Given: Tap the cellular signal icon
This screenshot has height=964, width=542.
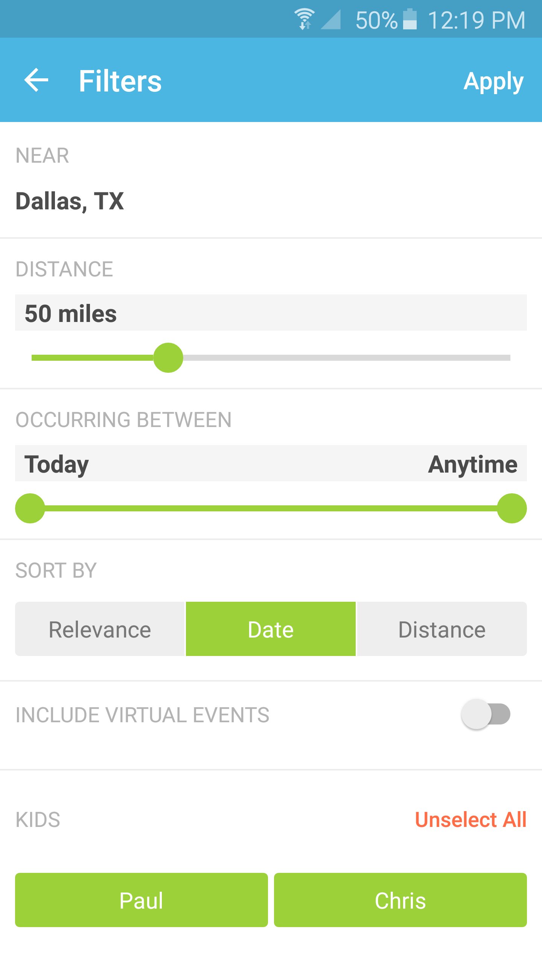Looking at the screenshot, I should 331,19.
